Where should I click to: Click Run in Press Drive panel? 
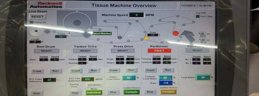click(131, 70)
